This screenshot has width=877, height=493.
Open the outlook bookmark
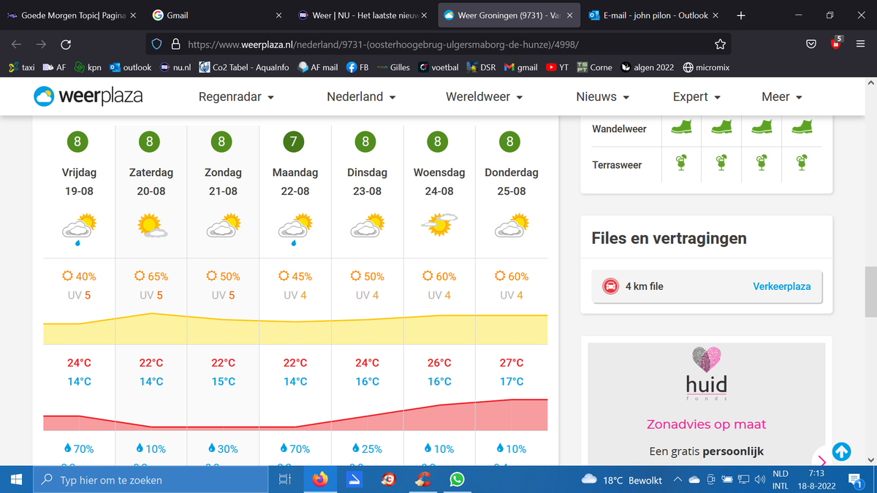coord(131,67)
